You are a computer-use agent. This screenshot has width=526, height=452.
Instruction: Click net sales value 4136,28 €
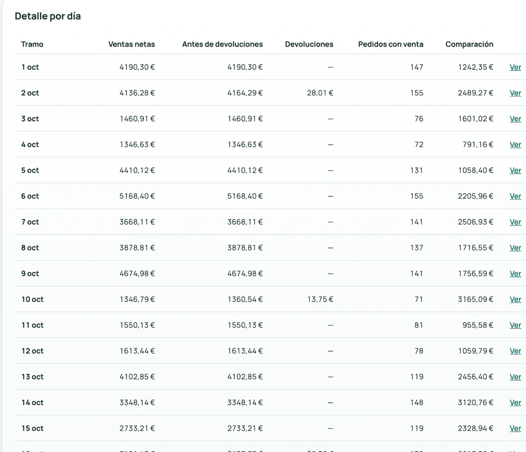click(x=137, y=93)
